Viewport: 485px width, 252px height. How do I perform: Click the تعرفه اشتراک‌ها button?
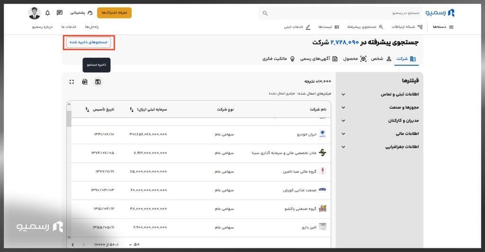[115, 13]
